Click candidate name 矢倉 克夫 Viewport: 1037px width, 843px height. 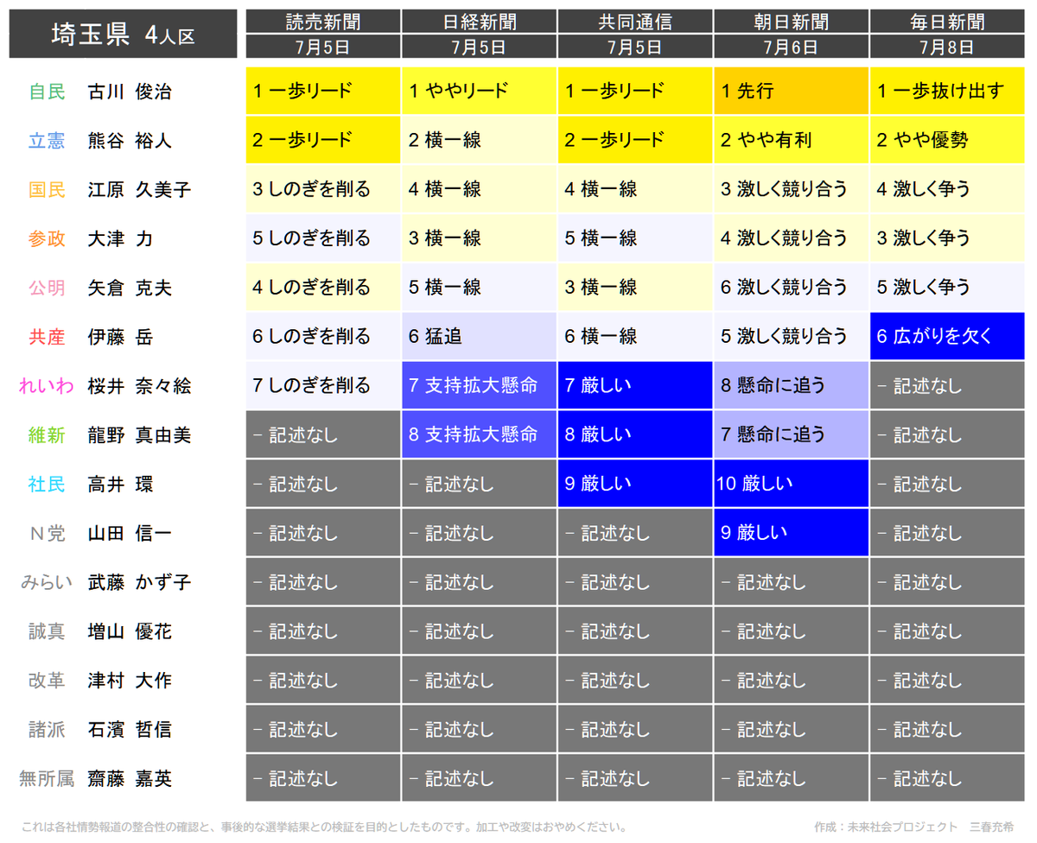tap(130, 288)
